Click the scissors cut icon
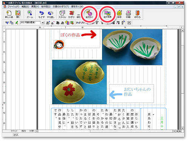Screen dimensions: 189x141 tap(7, 23)
